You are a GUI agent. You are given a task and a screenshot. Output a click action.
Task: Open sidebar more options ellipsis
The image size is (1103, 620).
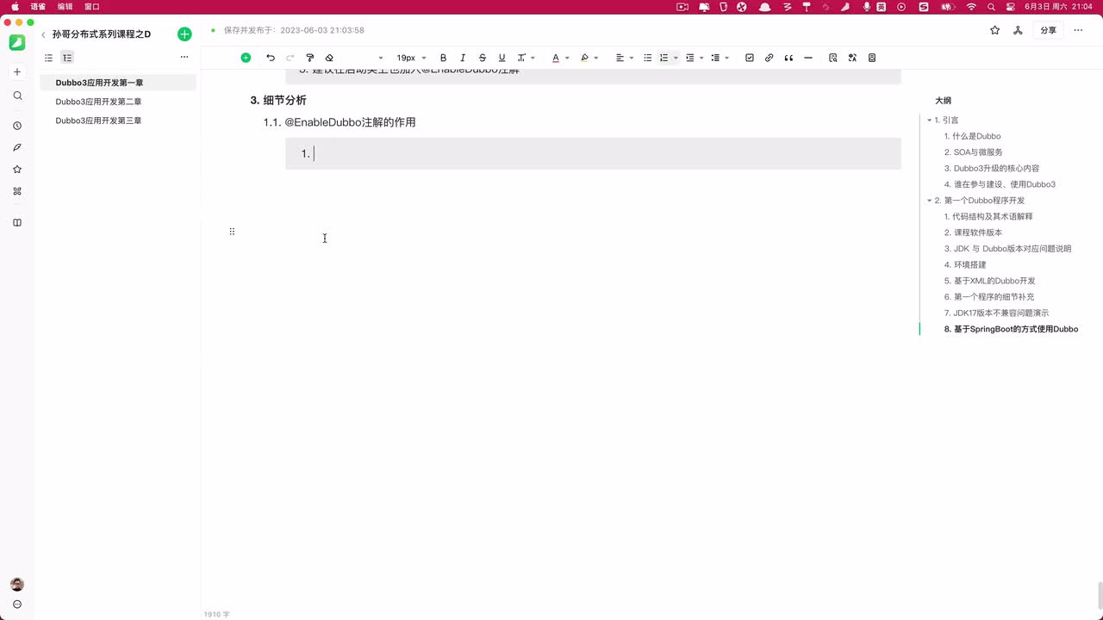[184, 58]
